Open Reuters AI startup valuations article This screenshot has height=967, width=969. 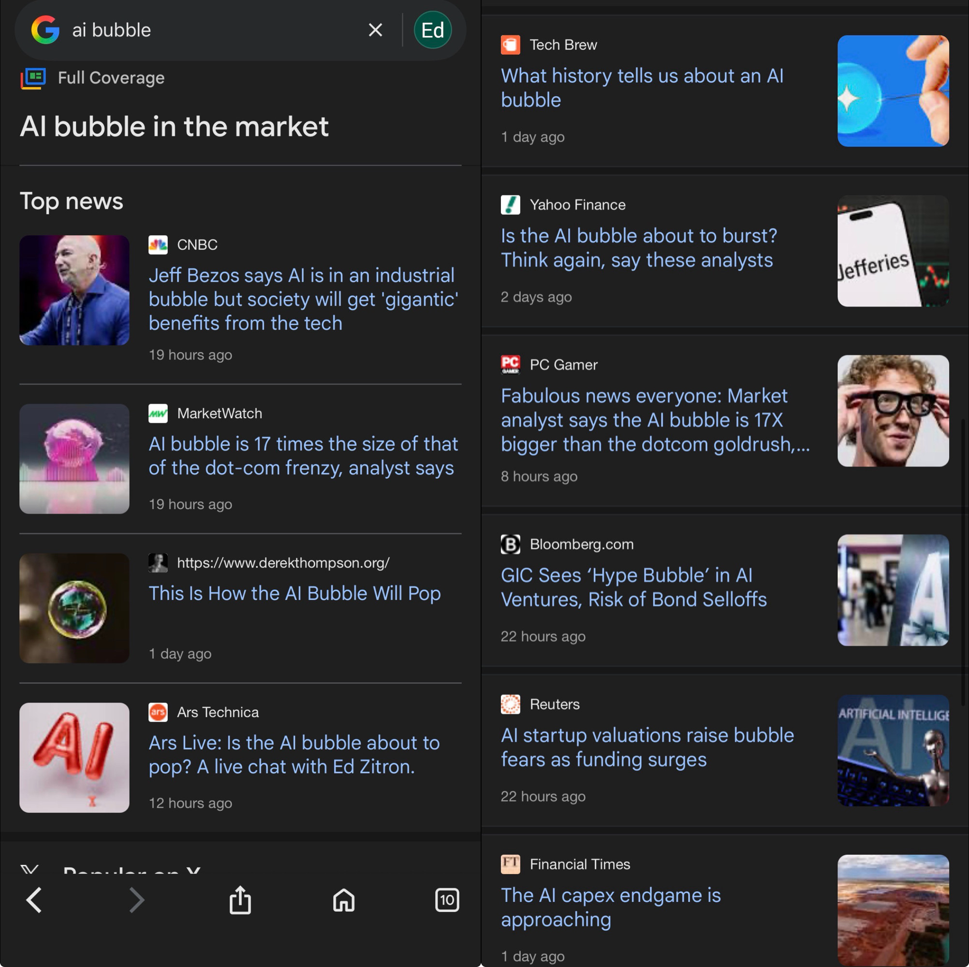pyautogui.click(x=647, y=747)
